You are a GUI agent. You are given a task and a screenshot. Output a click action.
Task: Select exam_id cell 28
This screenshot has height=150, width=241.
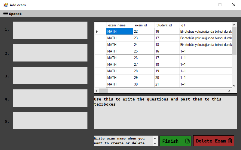[x=144, y=71]
